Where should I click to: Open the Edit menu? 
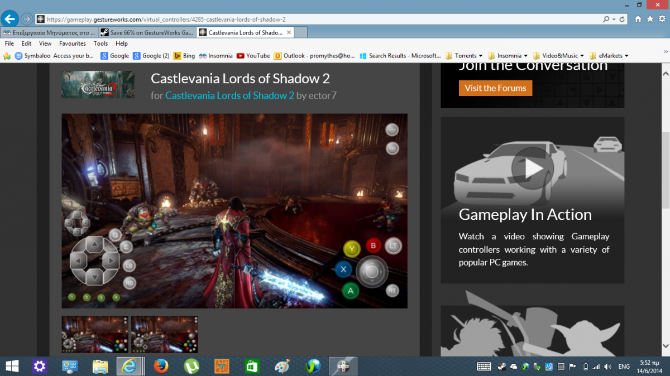(26, 44)
